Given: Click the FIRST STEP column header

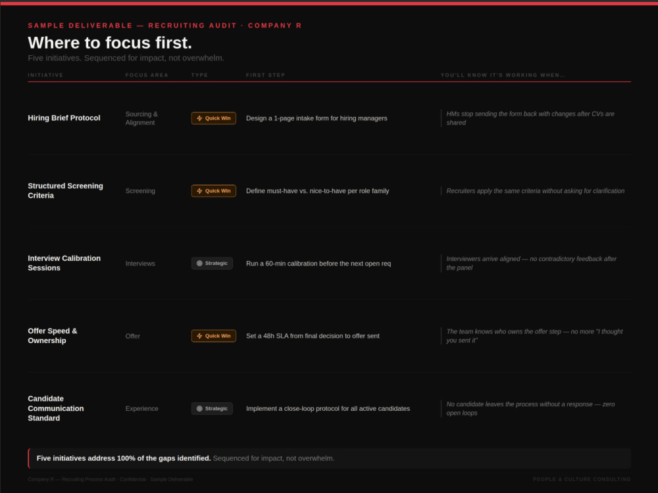Looking at the screenshot, I should point(265,75).
